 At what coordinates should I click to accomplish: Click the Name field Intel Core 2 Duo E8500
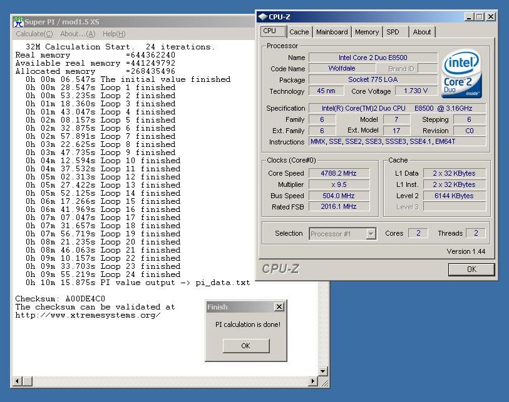(373, 58)
